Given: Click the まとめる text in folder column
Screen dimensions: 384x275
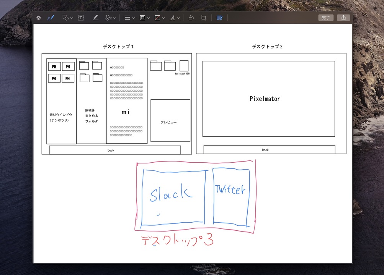Looking at the screenshot, I should pyautogui.click(x=92, y=116).
